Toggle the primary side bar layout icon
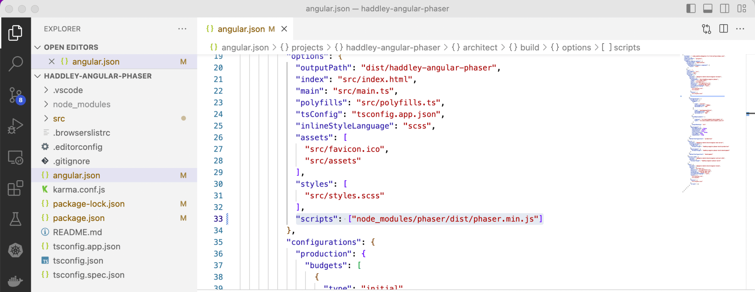The image size is (755, 292). [x=691, y=8]
